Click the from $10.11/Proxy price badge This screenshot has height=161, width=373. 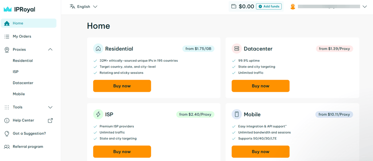[x=334, y=114]
